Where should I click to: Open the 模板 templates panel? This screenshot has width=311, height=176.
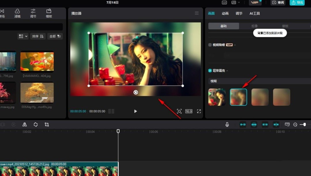pos(49,13)
